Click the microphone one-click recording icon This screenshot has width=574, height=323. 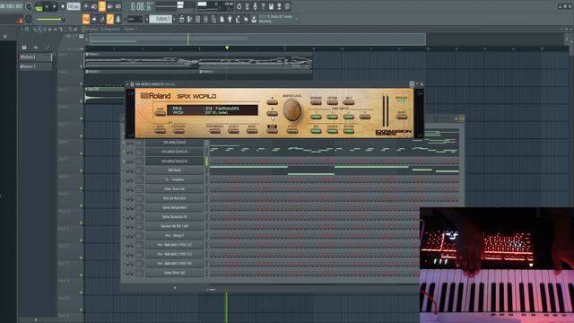pyautogui.click(x=255, y=6)
